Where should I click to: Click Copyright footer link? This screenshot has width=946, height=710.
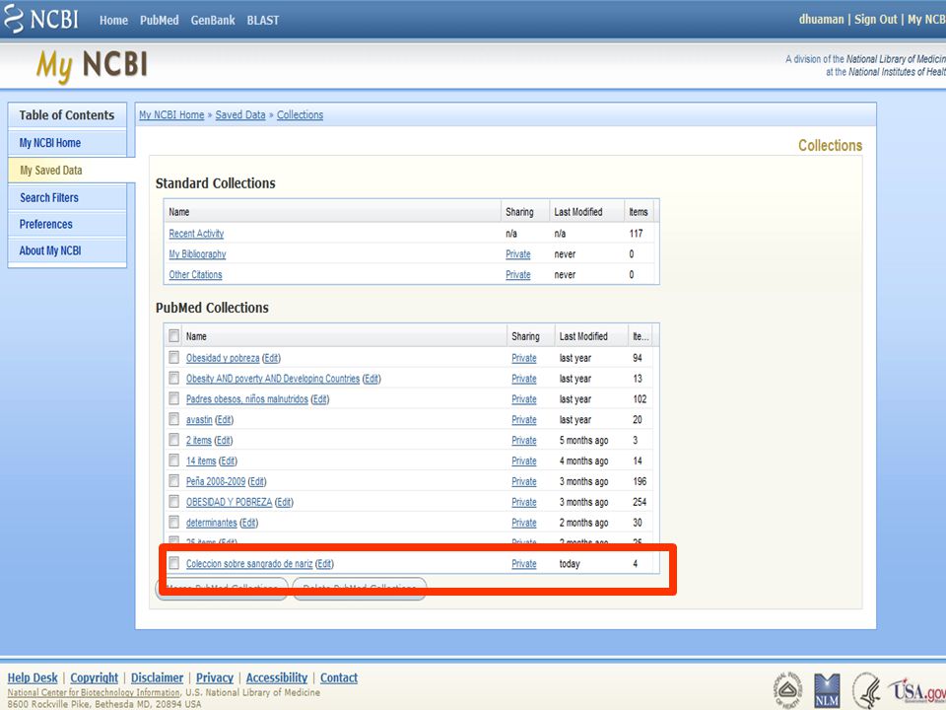pos(95,677)
